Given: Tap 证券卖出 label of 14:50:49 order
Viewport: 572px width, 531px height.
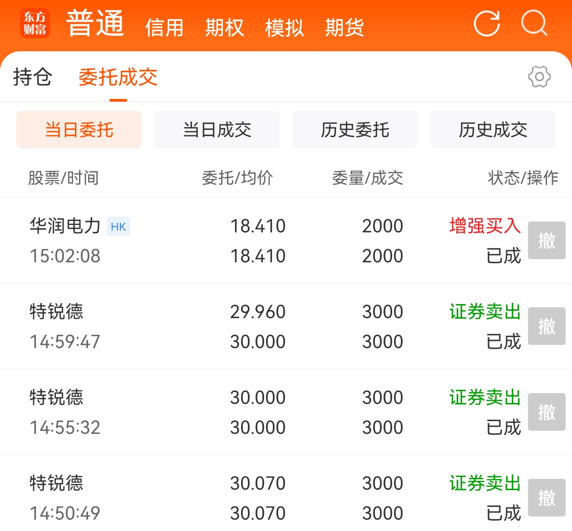Looking at the screenshot, I should click(485, 483).
